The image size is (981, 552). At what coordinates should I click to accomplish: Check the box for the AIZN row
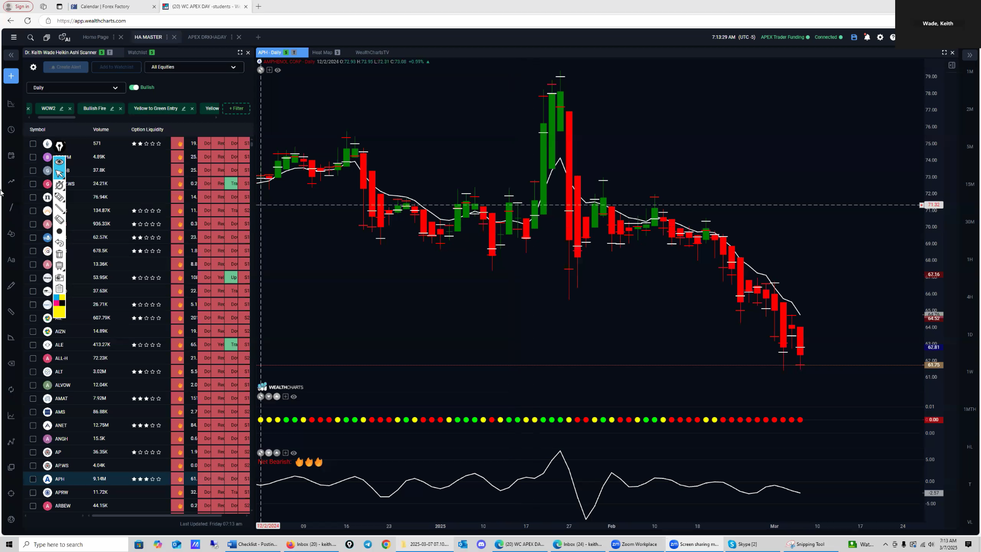[x=33, y=332]
